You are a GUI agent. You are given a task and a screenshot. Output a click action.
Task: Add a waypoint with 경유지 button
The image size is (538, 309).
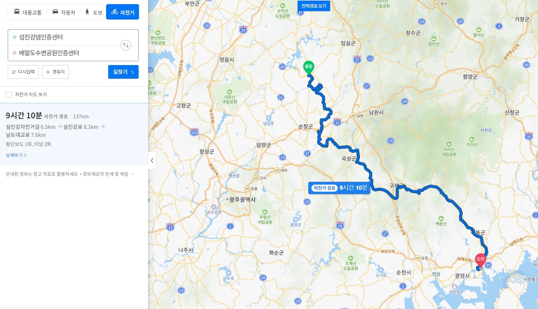(55, 72)
